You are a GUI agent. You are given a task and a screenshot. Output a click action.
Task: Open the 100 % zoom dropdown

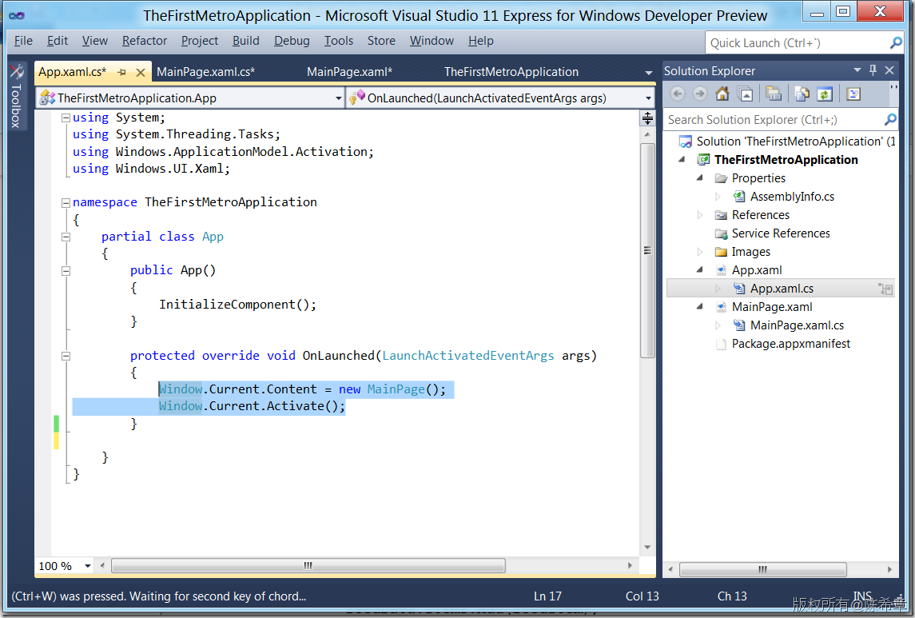(88, 566)
